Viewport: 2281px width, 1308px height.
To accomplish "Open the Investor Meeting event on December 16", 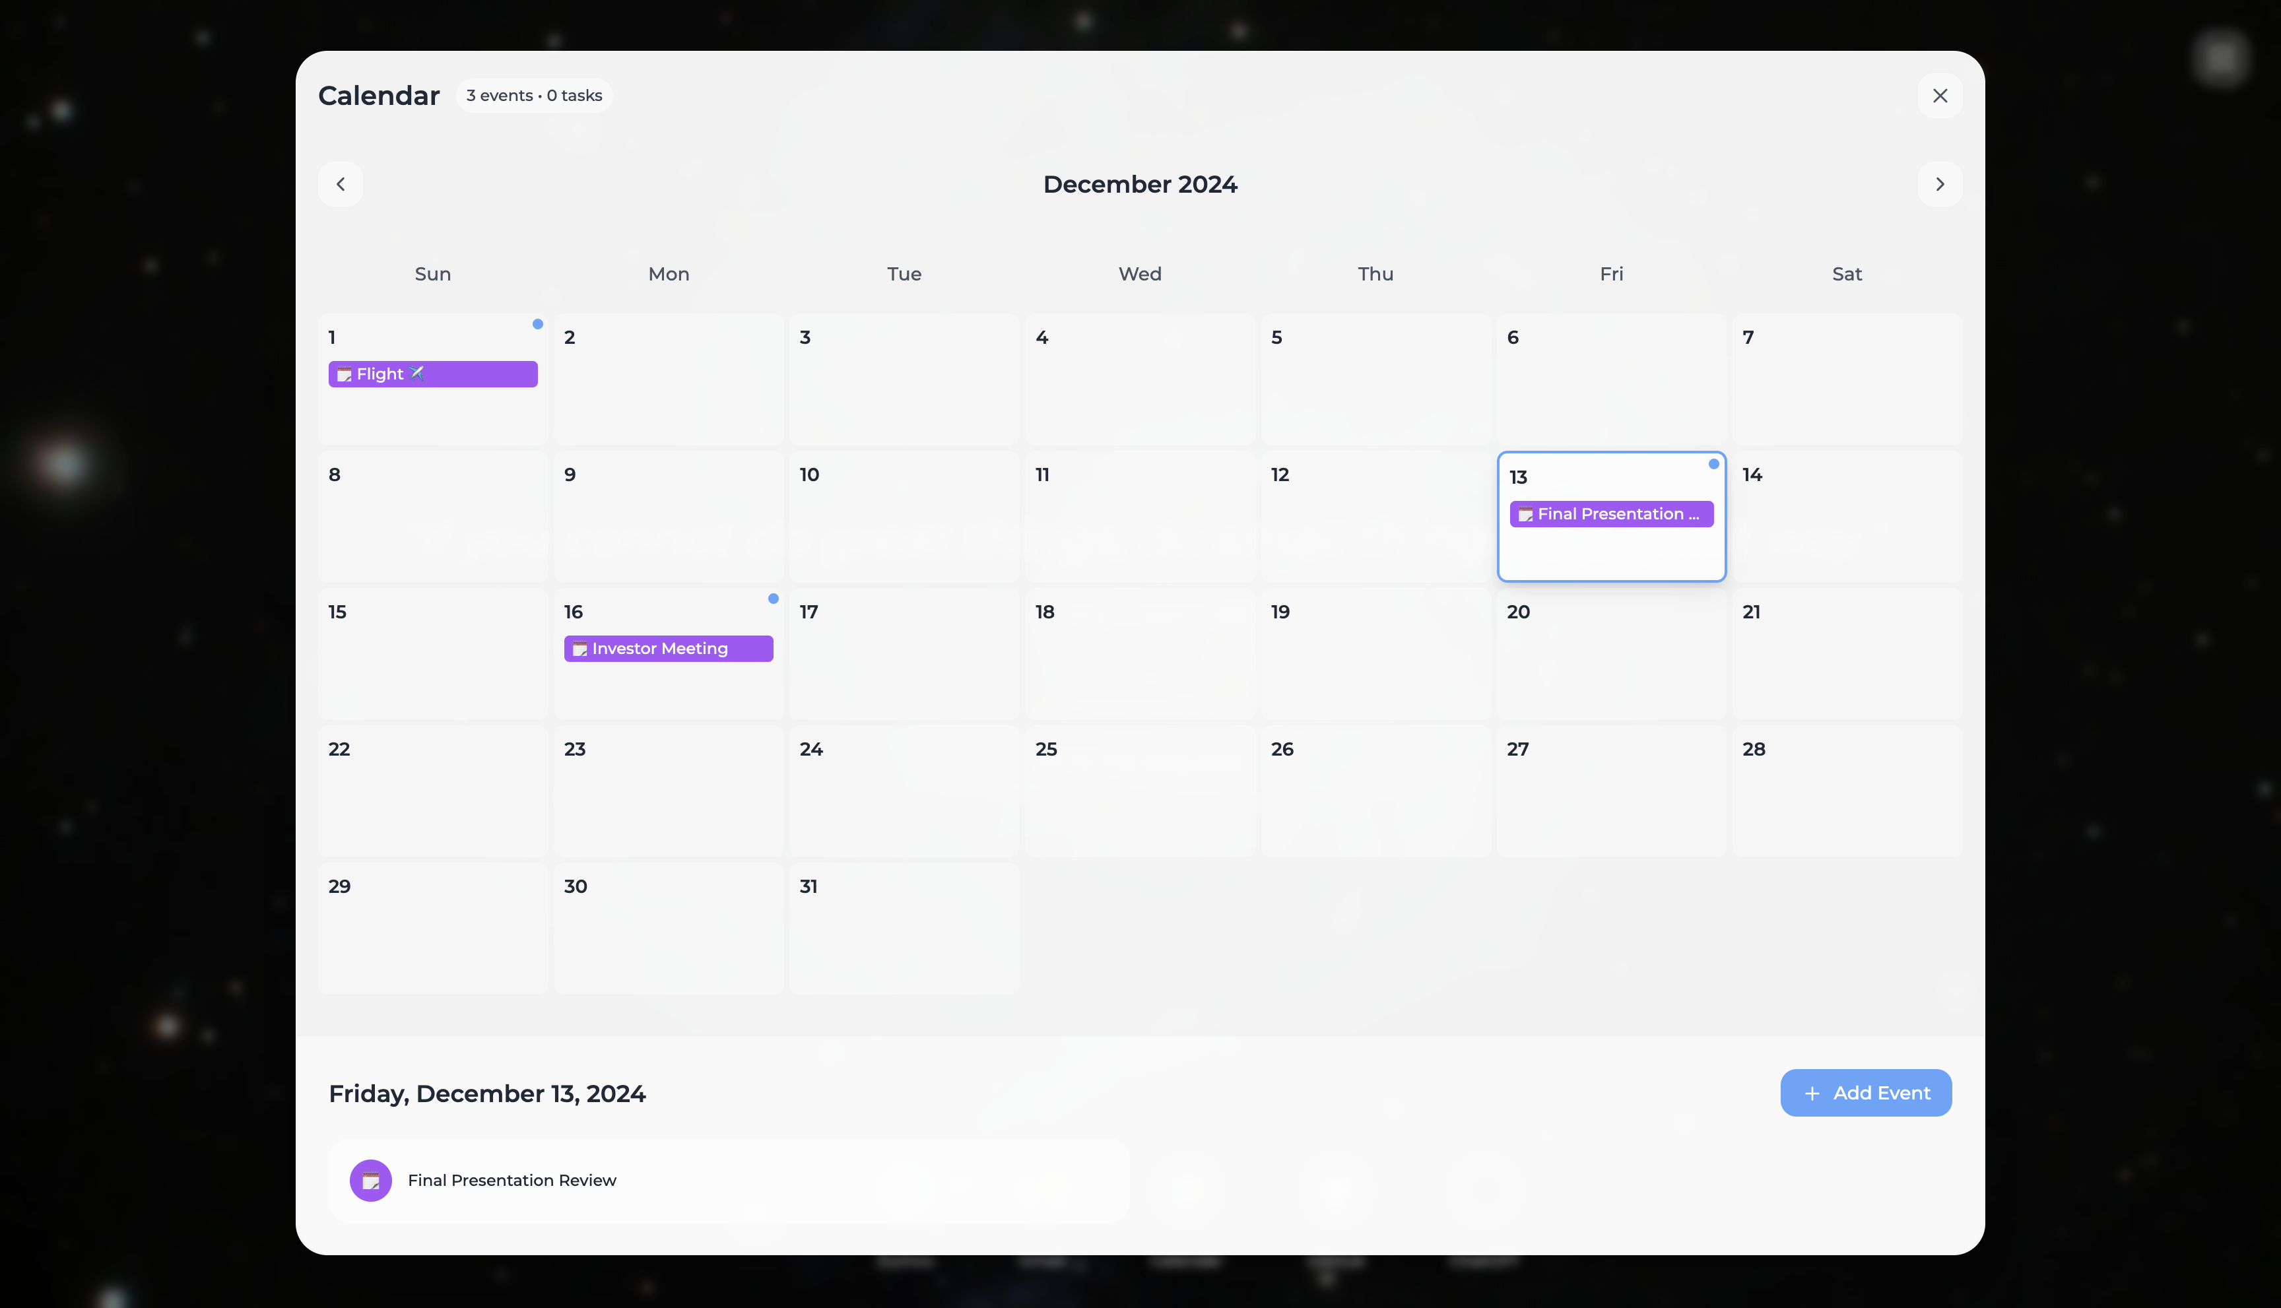I will pyautogui.click(x=667, y=647).
